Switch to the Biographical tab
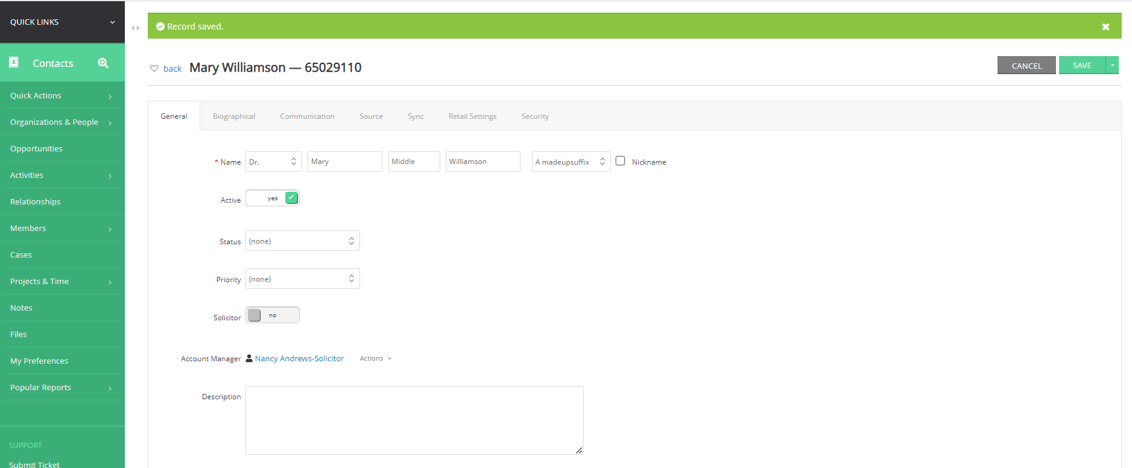 point(234,116)
